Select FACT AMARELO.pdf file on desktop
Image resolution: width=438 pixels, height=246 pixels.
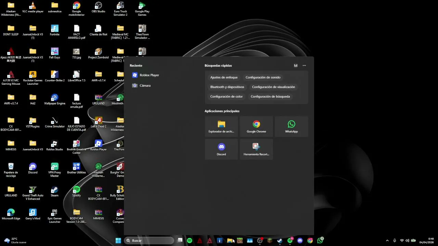coord(77,32)
